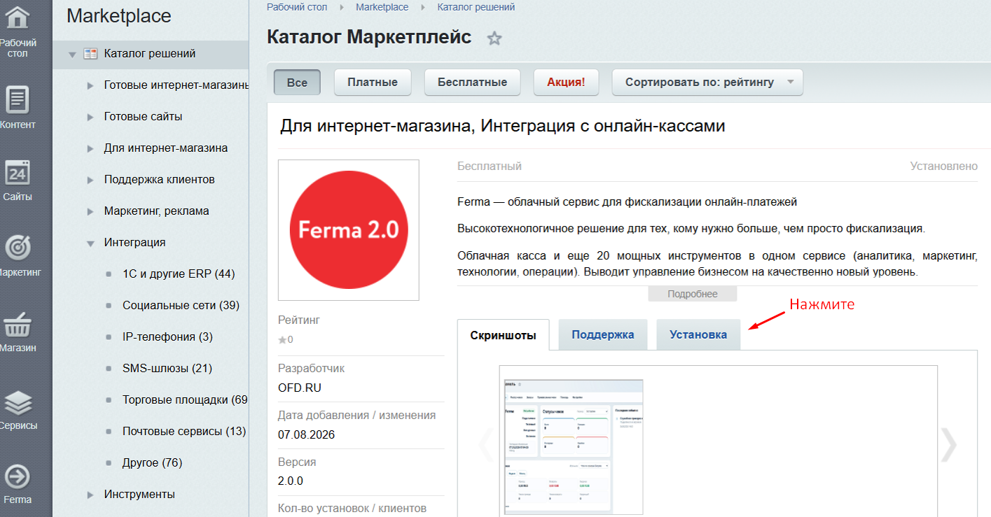Add page to favorites with star icon
The image size is (991, 517).
pyautogui.click(x=494, y=38)
